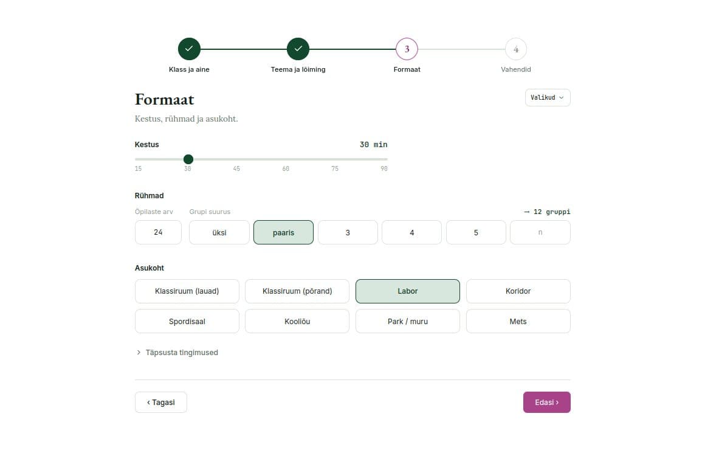
Task: Select step 3 Formaat circle
Action: (x=407, y=49)
